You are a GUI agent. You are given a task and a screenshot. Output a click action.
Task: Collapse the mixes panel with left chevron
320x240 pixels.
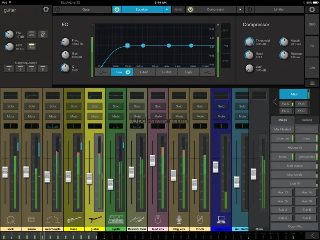point(275,101)
